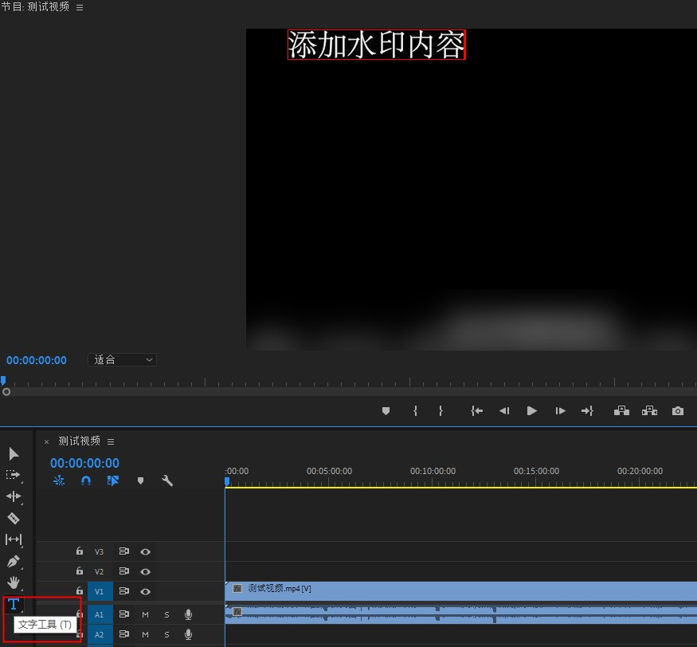Select the Track Select Forward tool
Viewport: 697px width, 647px height.
(14, 475)
